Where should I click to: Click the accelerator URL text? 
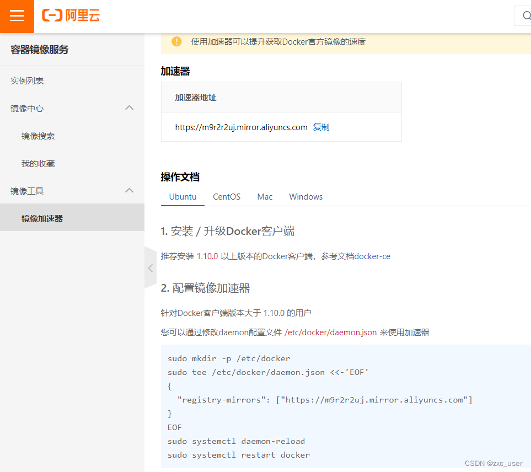pyautogui.click(x=241, y=127)
